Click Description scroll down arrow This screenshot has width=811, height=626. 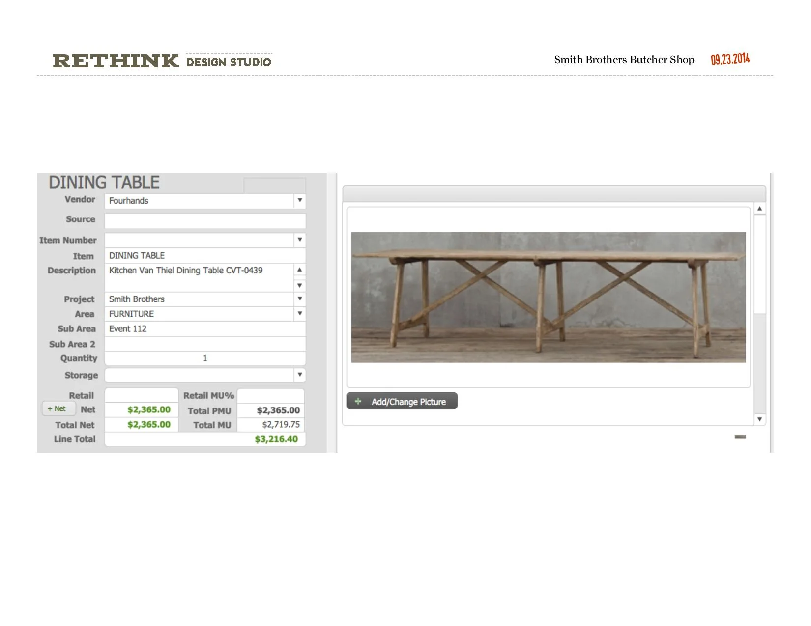coord(299,285)
